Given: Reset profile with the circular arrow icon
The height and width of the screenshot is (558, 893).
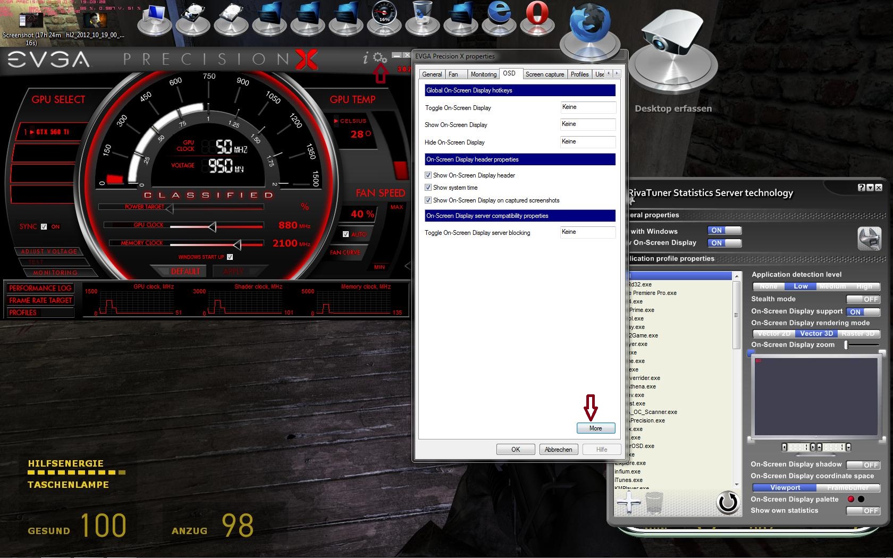Looking at the screenshot, I should 728,502.
